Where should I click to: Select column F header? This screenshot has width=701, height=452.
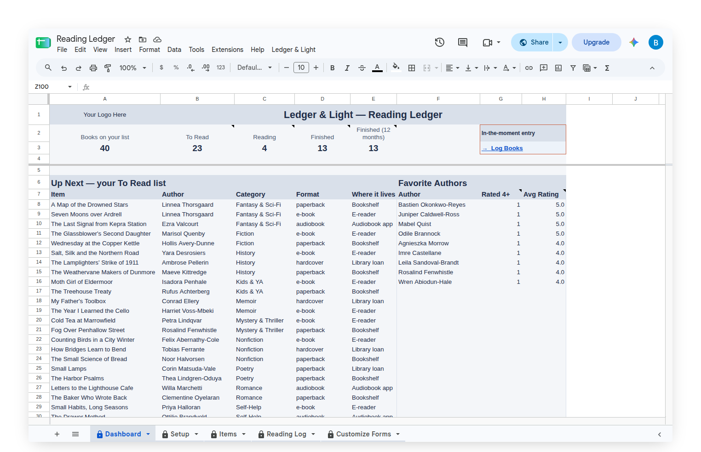(x=438, y=99)
